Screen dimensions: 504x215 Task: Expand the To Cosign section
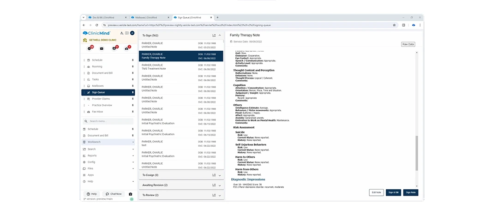[220, 175]
